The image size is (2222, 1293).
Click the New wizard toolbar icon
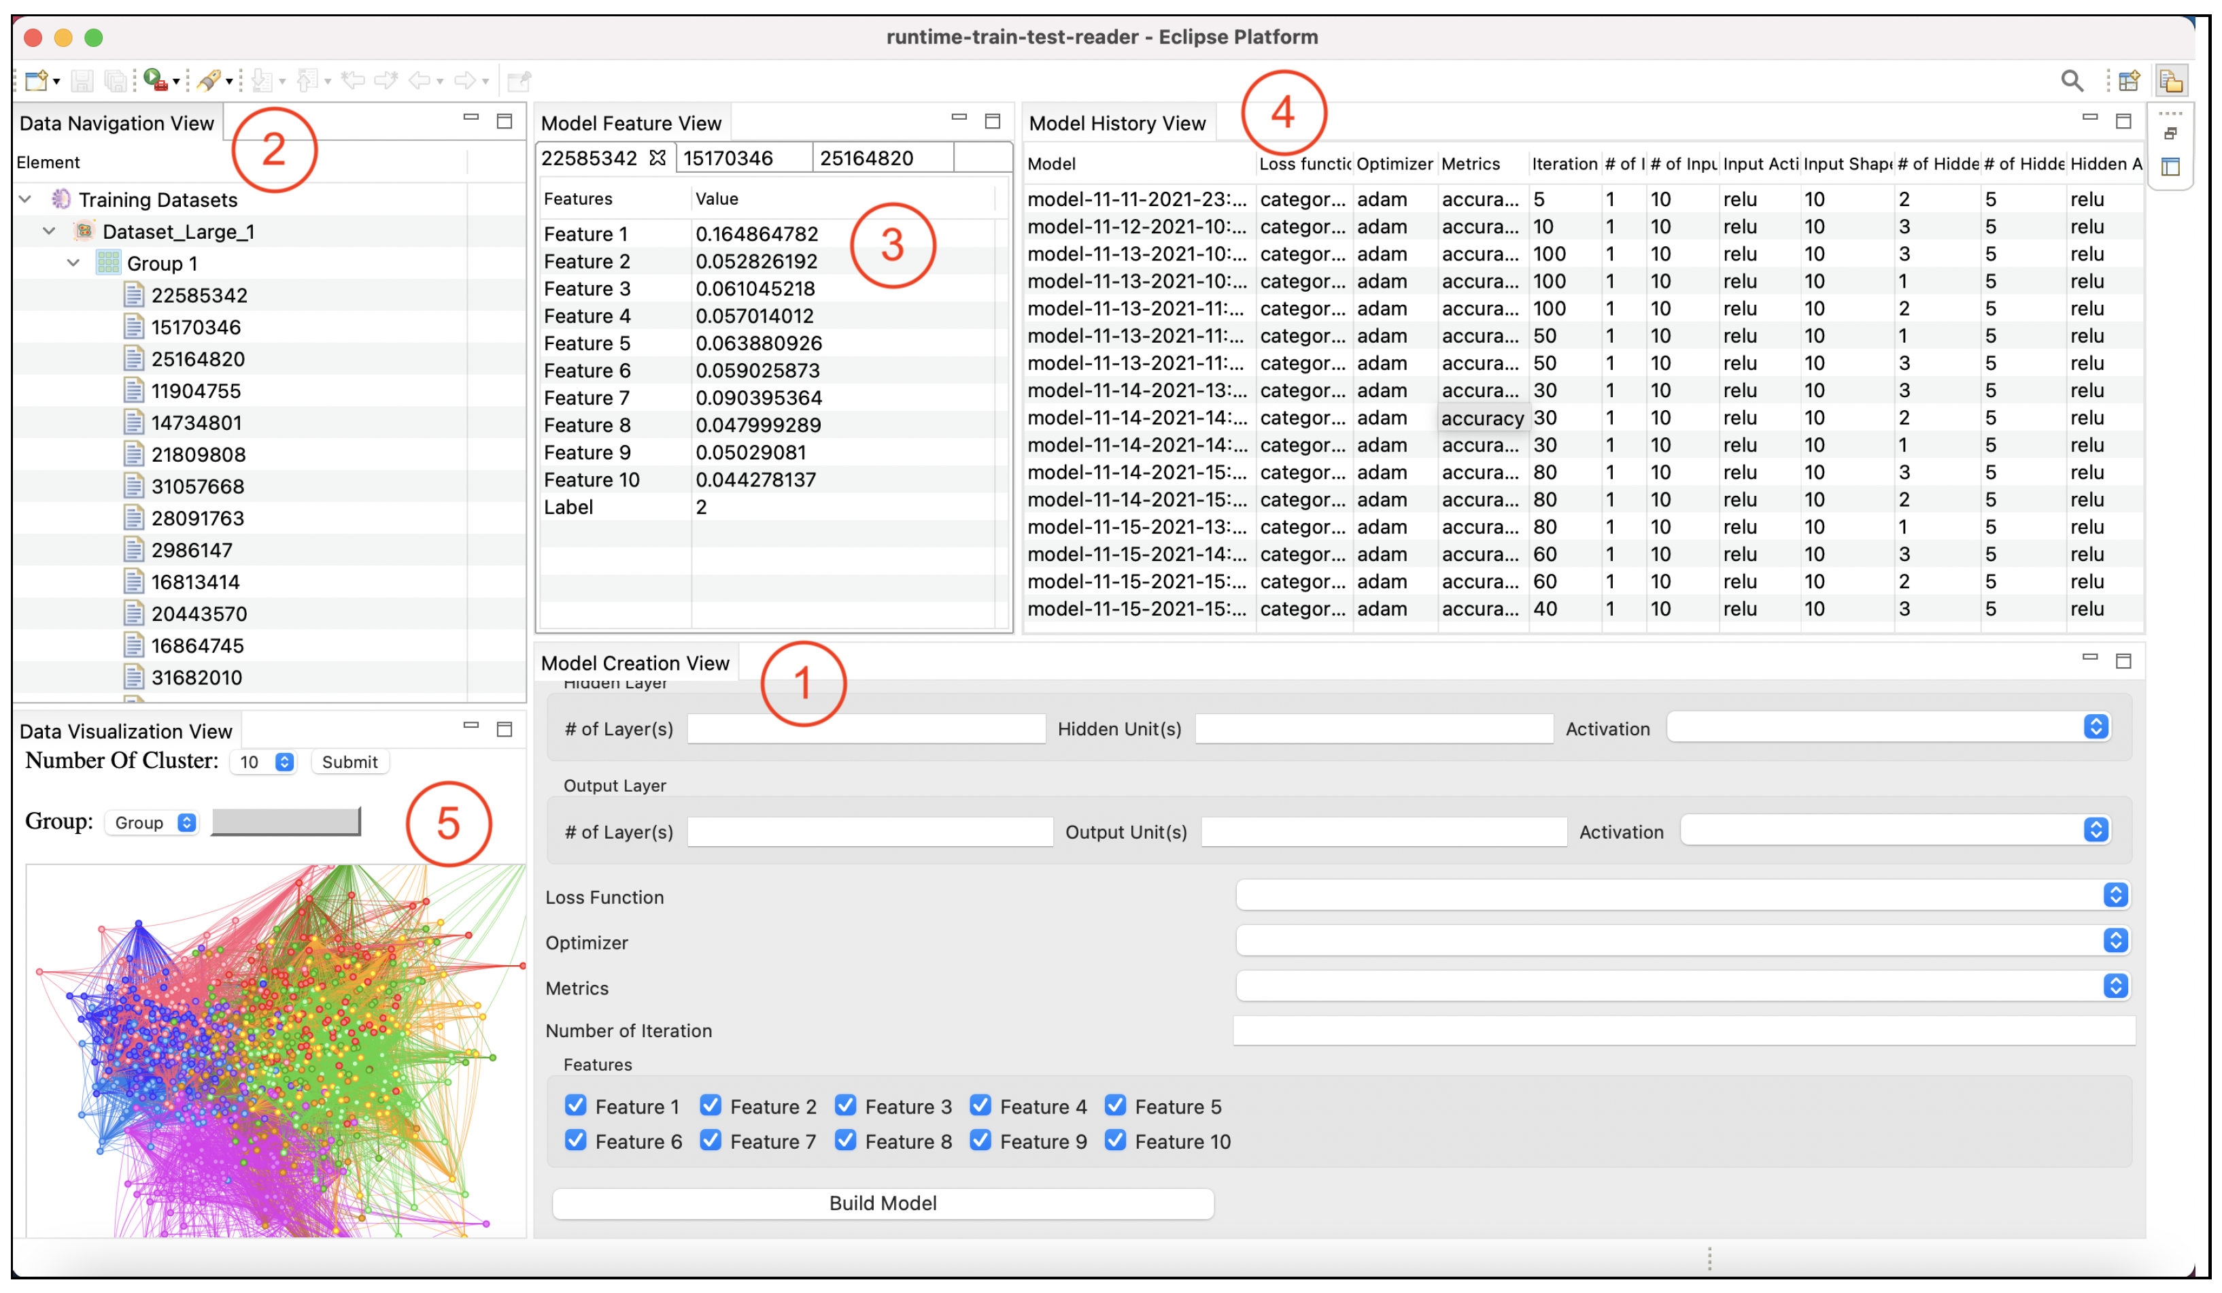pyautogui.click(x=36, y=81)
